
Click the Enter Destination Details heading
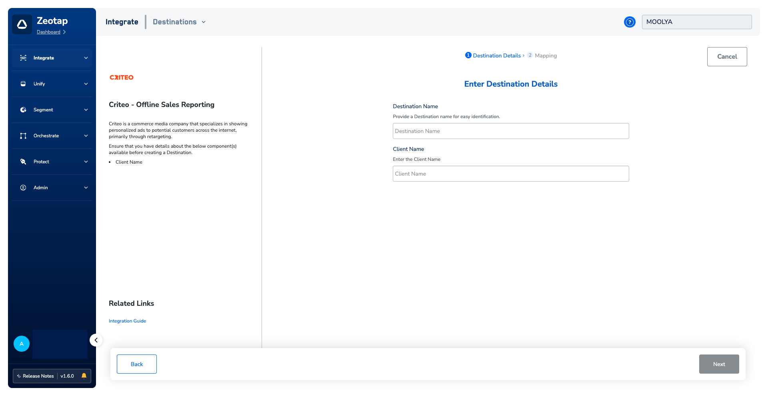(x=511, y=84)
